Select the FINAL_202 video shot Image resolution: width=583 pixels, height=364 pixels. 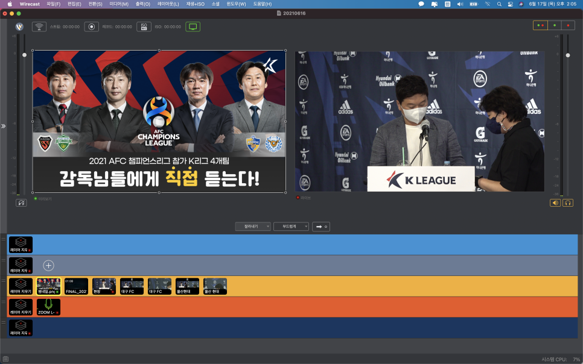[x=76, y=286]
